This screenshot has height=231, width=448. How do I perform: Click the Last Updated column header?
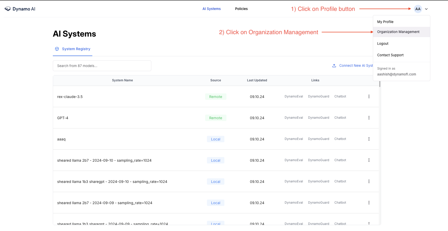(x=257, y=80)
